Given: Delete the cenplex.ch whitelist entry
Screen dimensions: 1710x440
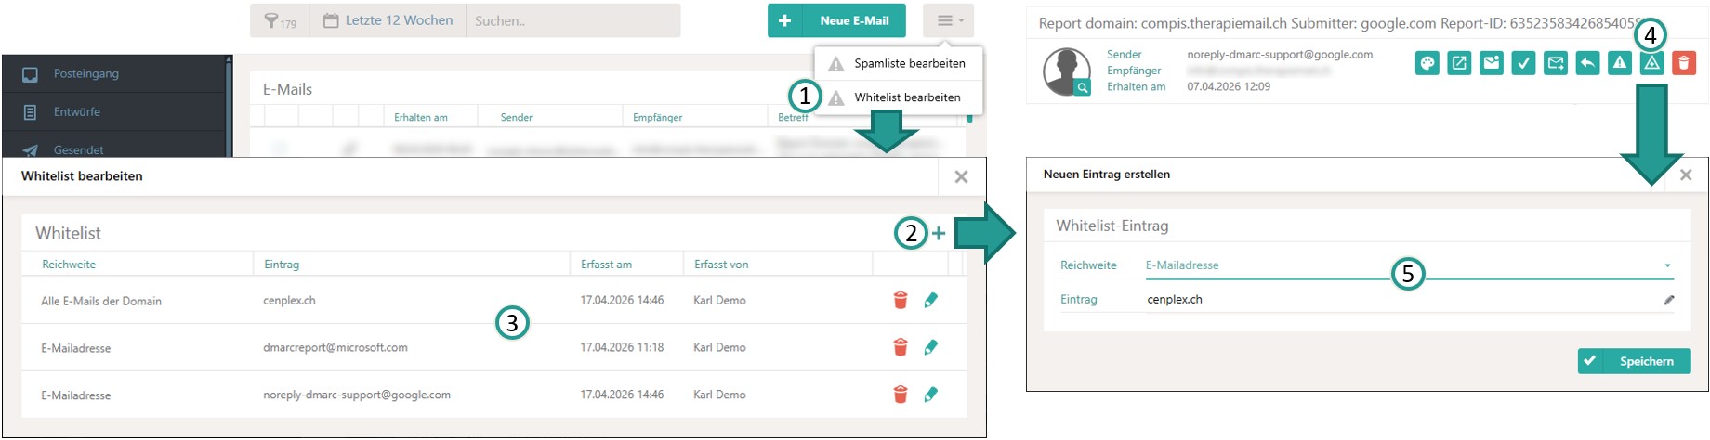Looking at the screenshot, I should [x=900, y=300].
